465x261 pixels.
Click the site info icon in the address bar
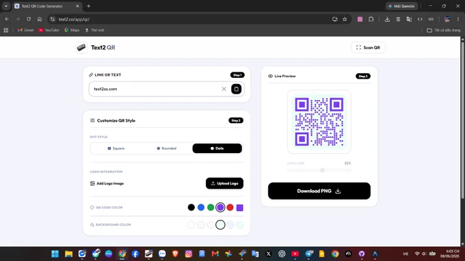click(x=53, y=19)
